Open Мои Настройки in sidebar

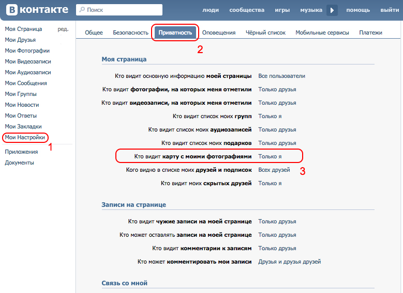point(25,137)
